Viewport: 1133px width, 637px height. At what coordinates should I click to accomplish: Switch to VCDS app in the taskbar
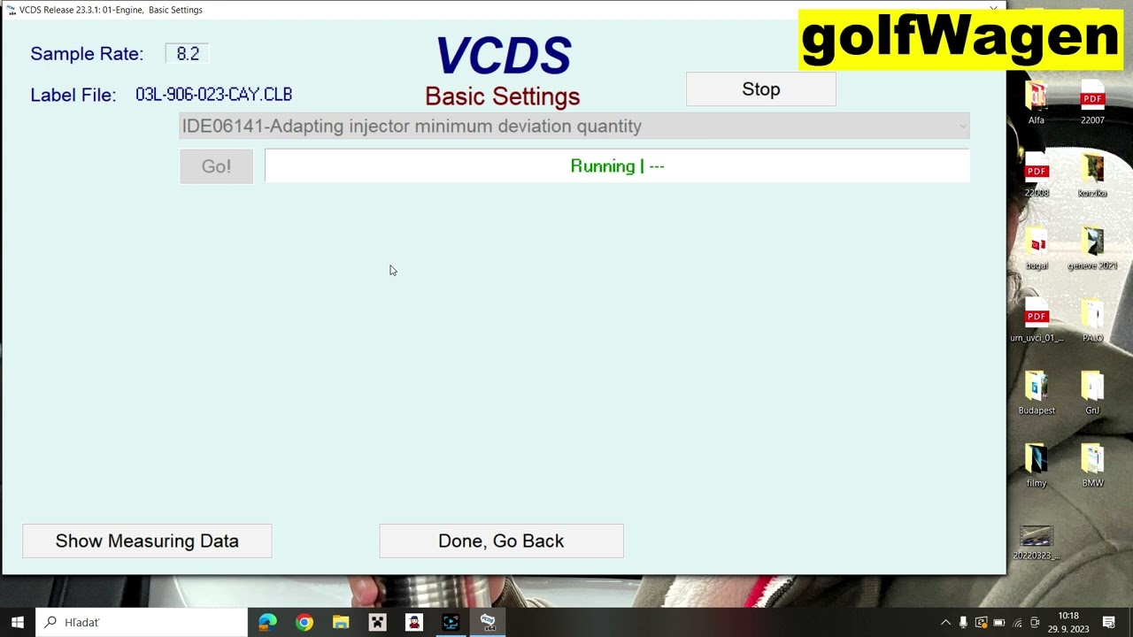point(488,622)
